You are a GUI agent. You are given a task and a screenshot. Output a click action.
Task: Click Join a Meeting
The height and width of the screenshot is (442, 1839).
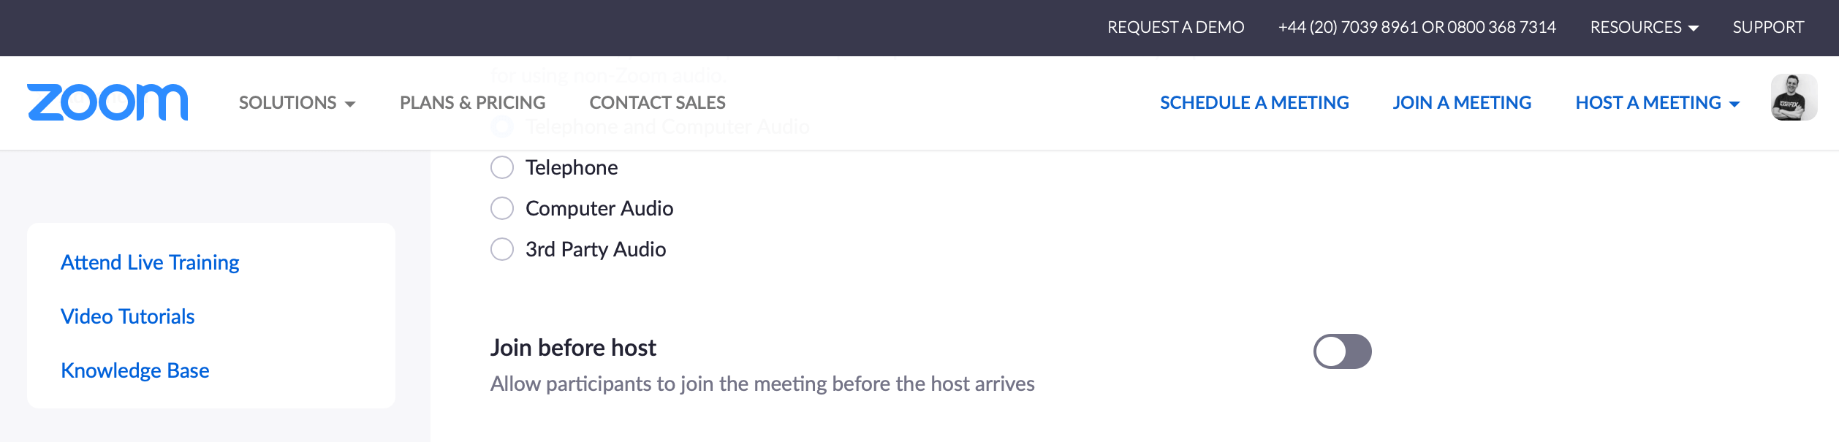point(1462,103)
